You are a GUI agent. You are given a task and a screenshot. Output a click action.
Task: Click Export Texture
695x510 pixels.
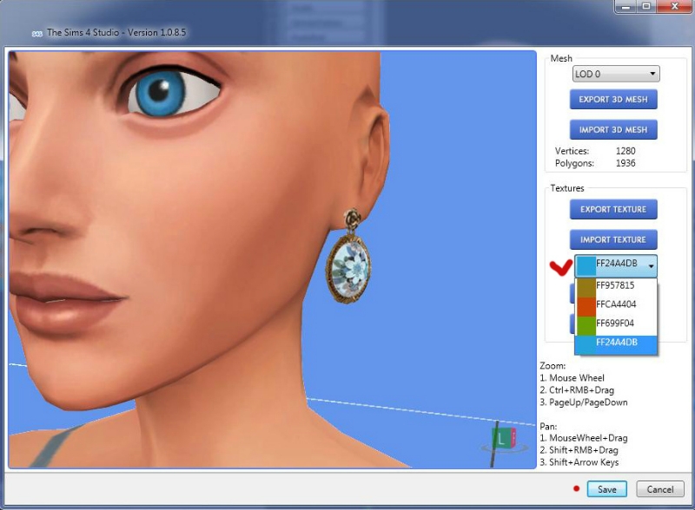click(613, 210)
